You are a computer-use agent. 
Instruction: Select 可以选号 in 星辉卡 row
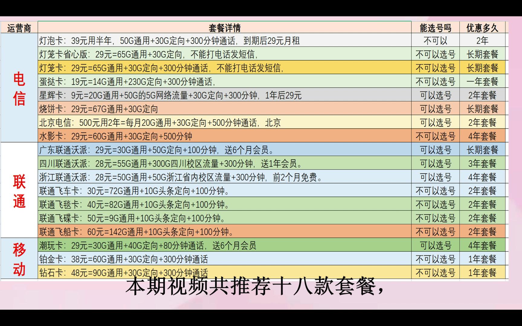pos(435,95)
